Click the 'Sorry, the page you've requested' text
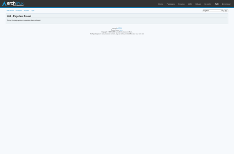234x154 pixels. (24, 20)
